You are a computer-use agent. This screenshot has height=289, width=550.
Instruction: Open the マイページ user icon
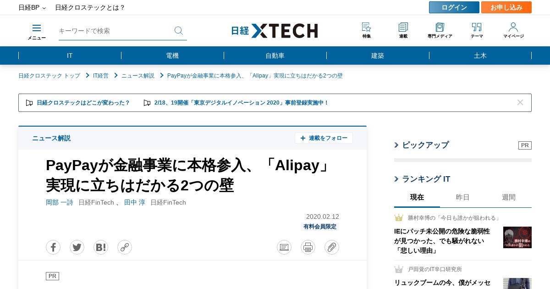pos(513,31)
